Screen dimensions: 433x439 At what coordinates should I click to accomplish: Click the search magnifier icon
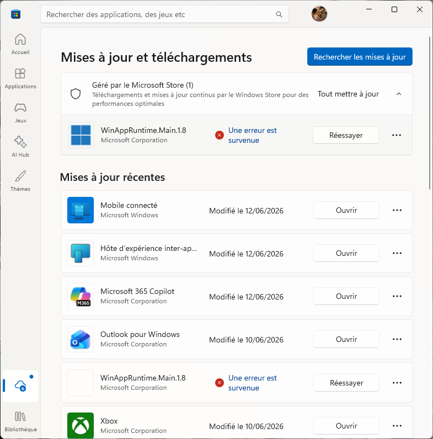point(279,14)
